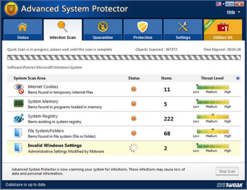Select the File System/Folders row title
Viewport: 247px width, 190px height.
46,131
